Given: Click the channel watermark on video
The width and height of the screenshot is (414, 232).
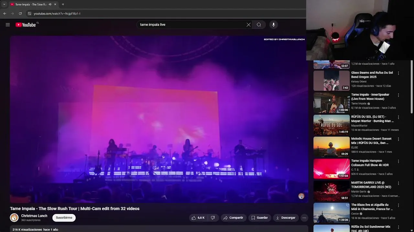Looking at the screenshot, I should [x=301, y=196].
